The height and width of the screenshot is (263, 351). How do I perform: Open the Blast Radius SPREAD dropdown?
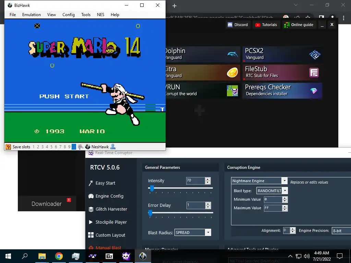[x=193, y=233]
